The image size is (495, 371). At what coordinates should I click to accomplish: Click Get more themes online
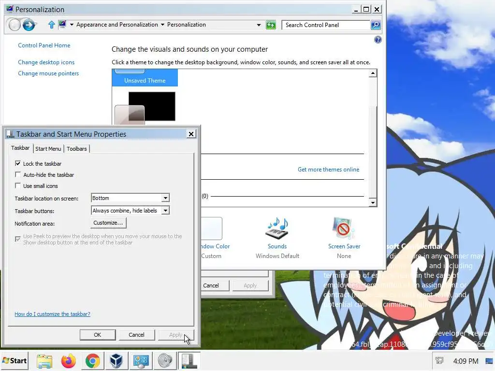(x=328, y=170)
